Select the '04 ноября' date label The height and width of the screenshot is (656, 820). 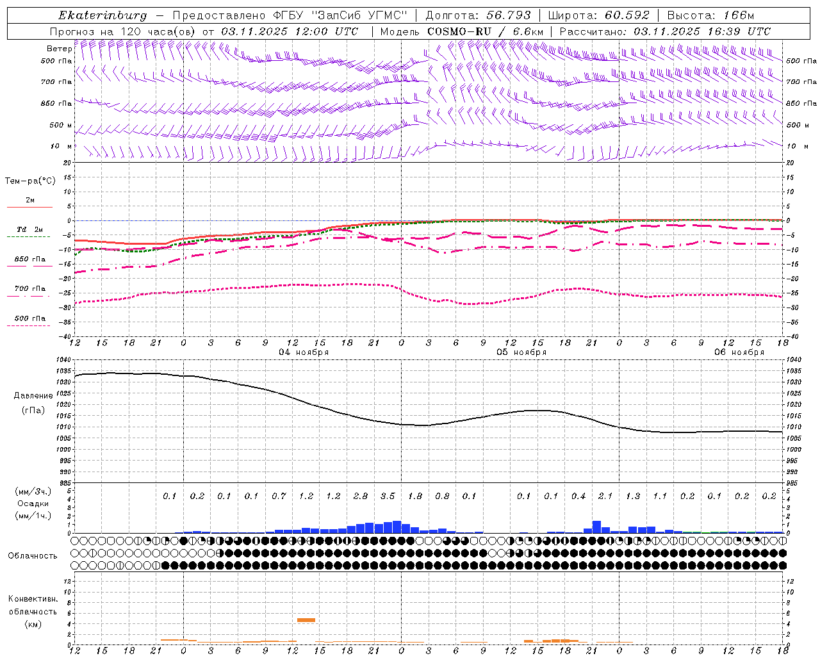[x=304, y=352]
